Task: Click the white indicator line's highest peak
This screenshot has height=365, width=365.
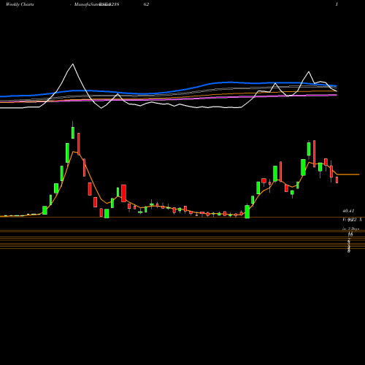Action: coord(73,64)
